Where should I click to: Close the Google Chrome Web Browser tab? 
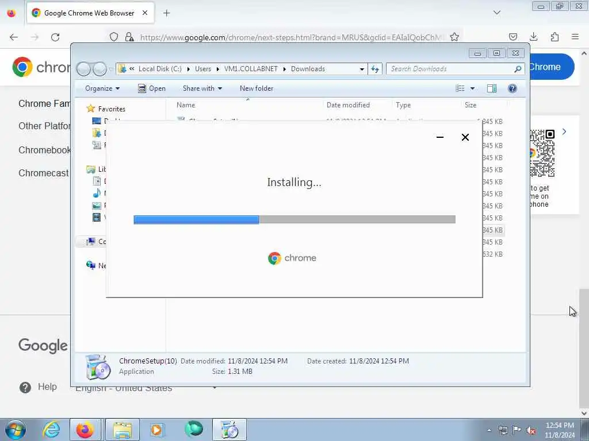click(x=145, y=13)
